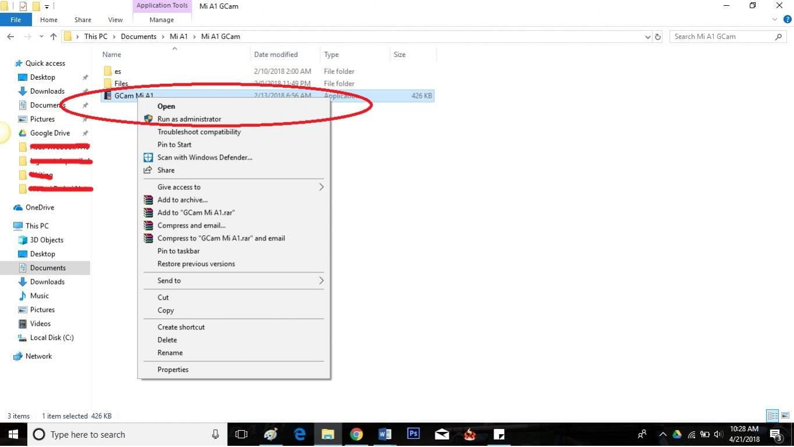Open the clock showing 10:28 AM
This screenshot has height=447, width=794.
pos(743,434)
